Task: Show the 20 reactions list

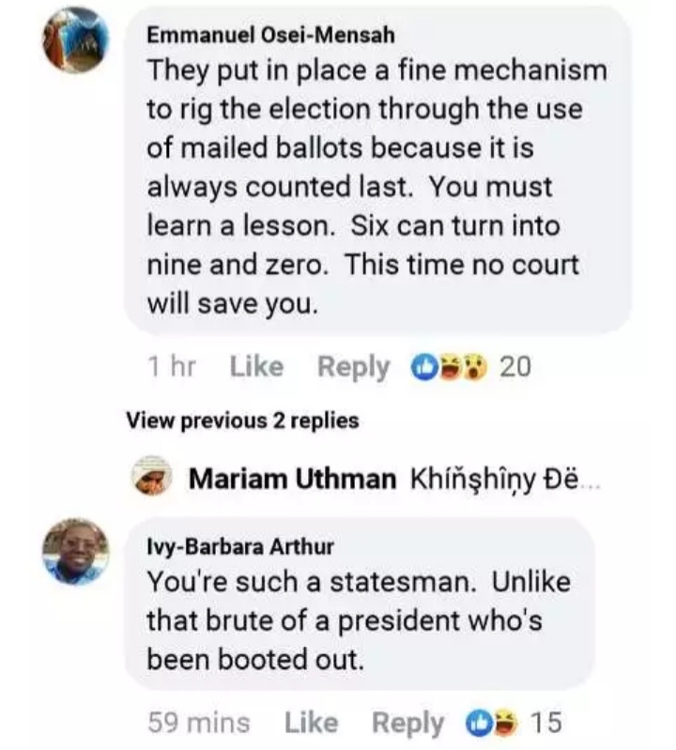Action: [x=515, y=367]
